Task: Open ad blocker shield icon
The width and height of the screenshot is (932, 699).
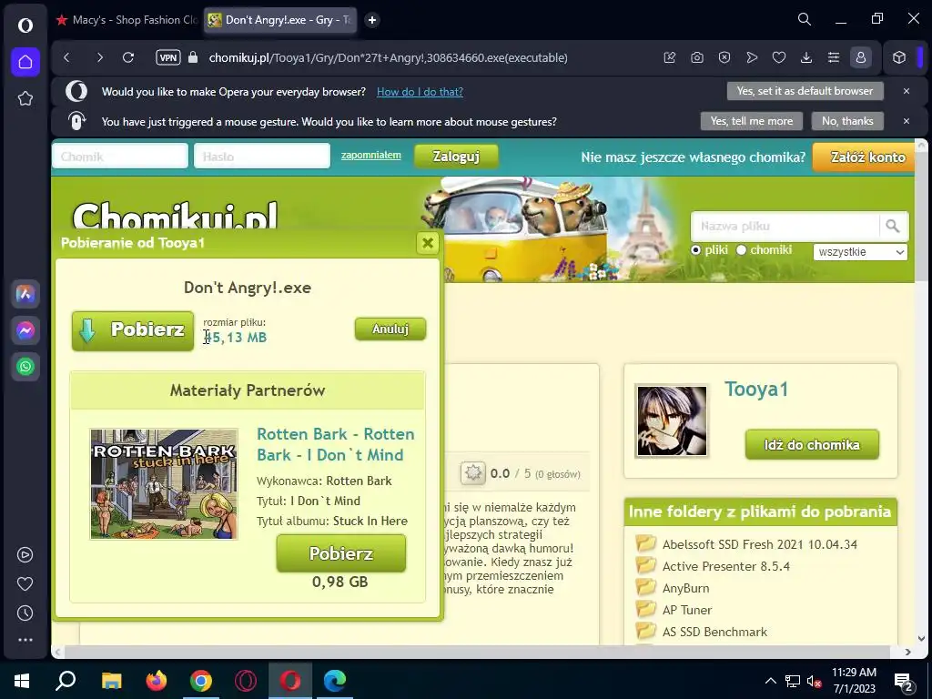Action: click(x=724, y=57)
